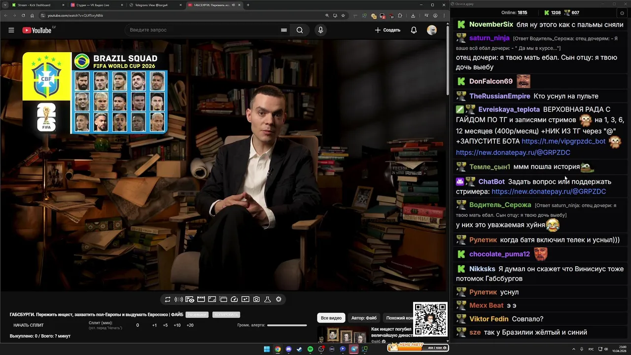
Task: Click the speedometer icon in player toolbar
Action: pyautogui.click(x=234, y=299)
